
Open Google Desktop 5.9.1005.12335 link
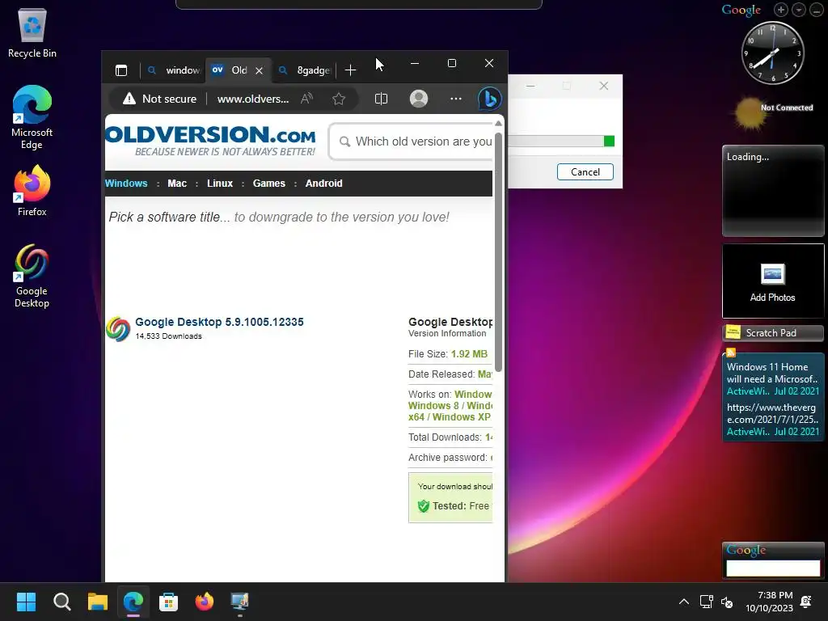219,322
